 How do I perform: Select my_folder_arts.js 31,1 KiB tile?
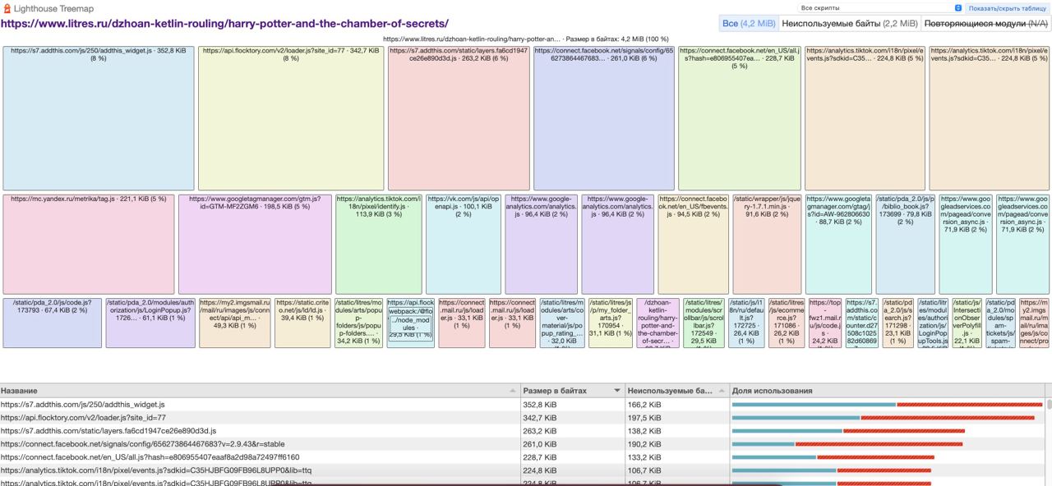point(611,323)
